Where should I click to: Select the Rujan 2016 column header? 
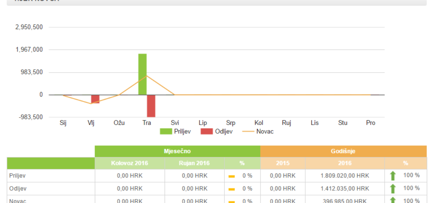pyautogui.click(x=194, y=163)
